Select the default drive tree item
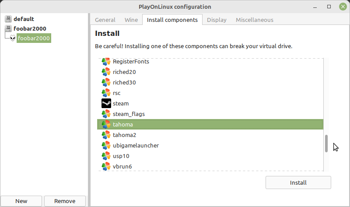350x207 pixels. [x=24, y=19]
